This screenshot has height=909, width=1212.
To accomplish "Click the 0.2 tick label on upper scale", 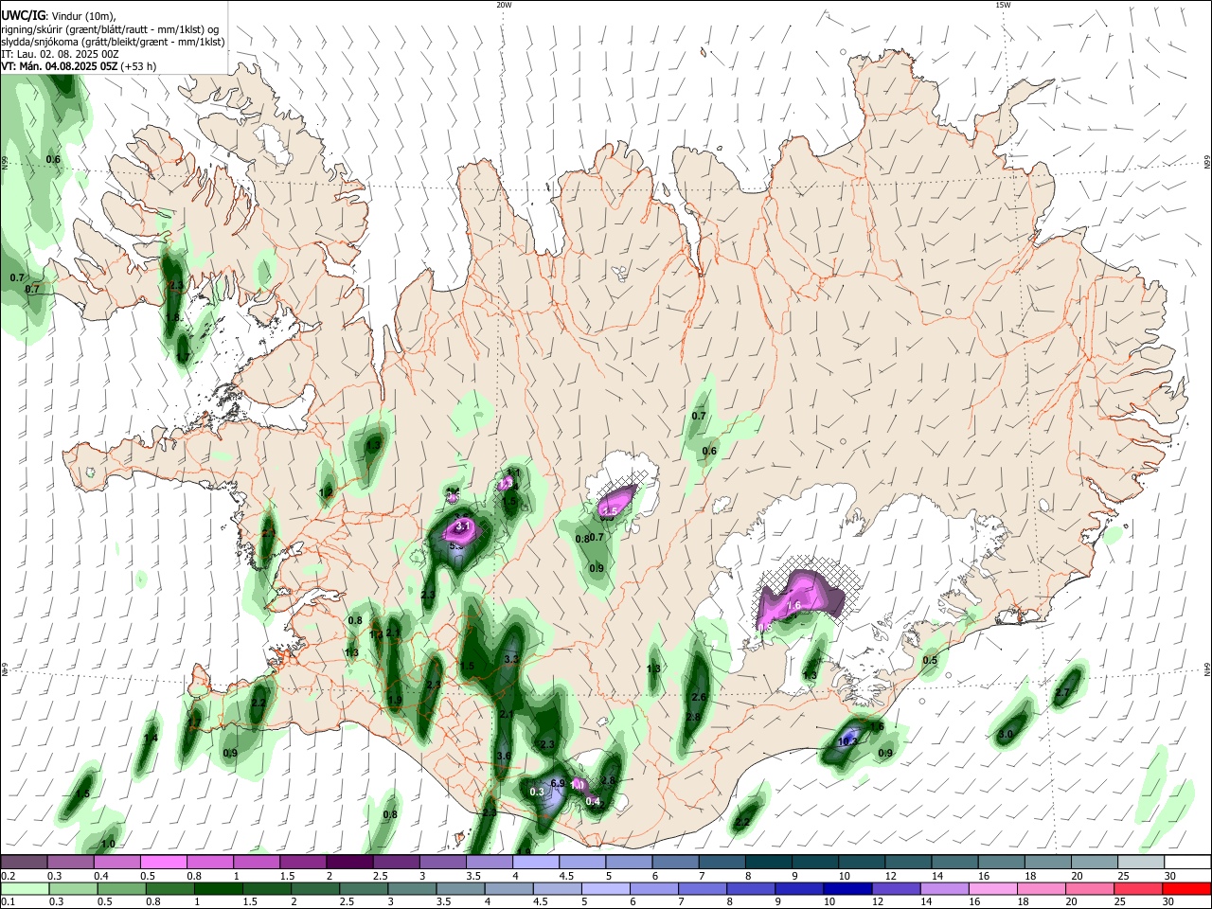I will [x=8, y=876].
